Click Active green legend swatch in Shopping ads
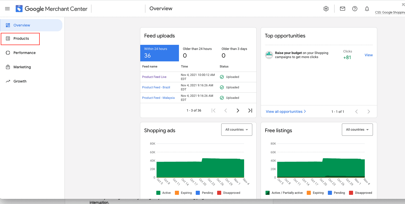Image resolution: width=405 pixels, height=204 pixels. [x=158, y=193]
